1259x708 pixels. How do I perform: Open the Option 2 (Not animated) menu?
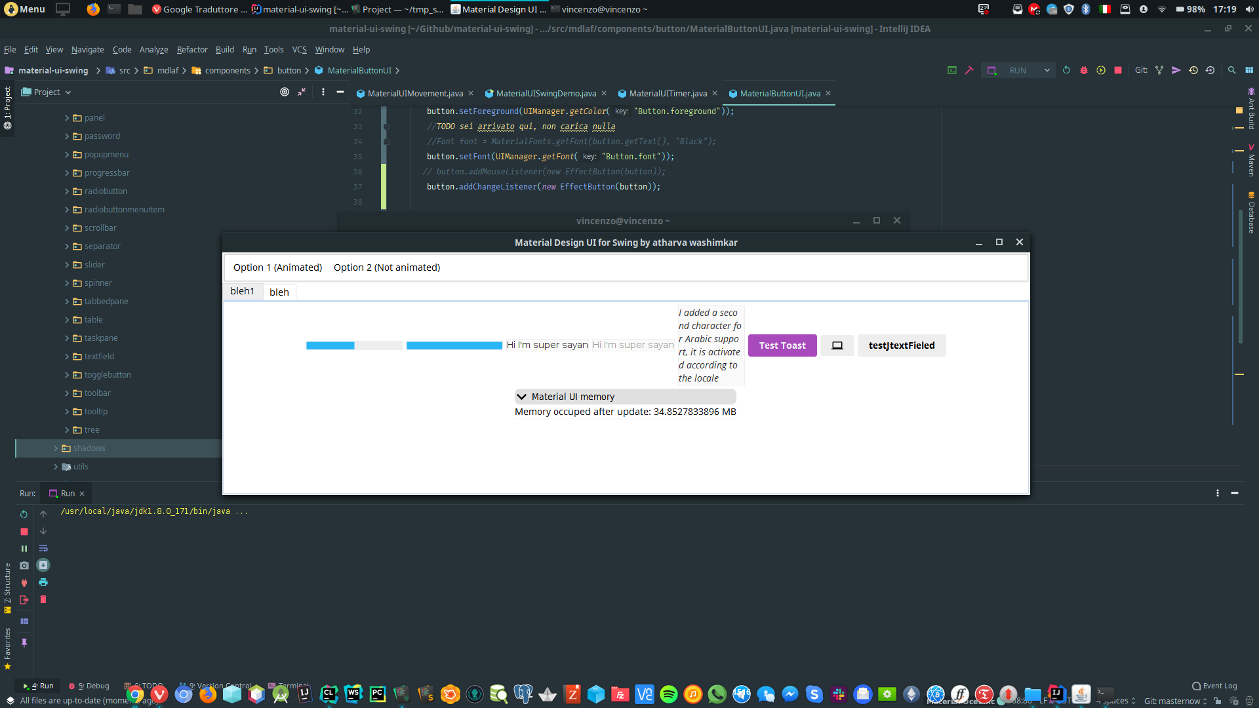387,267
